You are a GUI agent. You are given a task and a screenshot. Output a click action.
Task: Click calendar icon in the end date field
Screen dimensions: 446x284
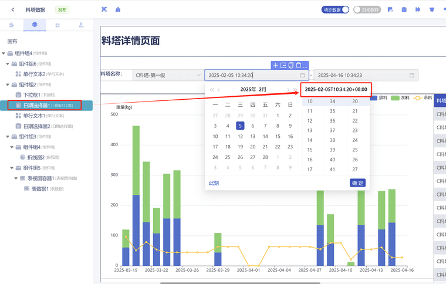click(x=411, y=75)
